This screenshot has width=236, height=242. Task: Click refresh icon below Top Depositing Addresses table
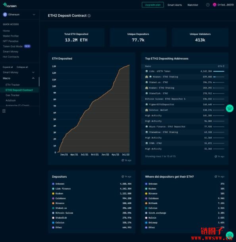216,156
